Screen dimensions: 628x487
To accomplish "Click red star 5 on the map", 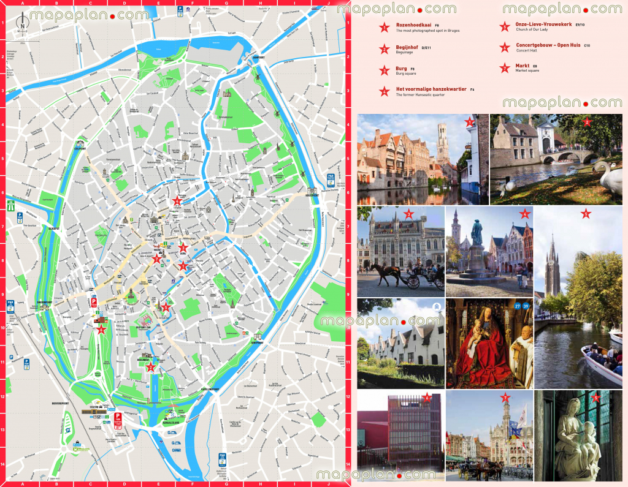I will (166, 308).
